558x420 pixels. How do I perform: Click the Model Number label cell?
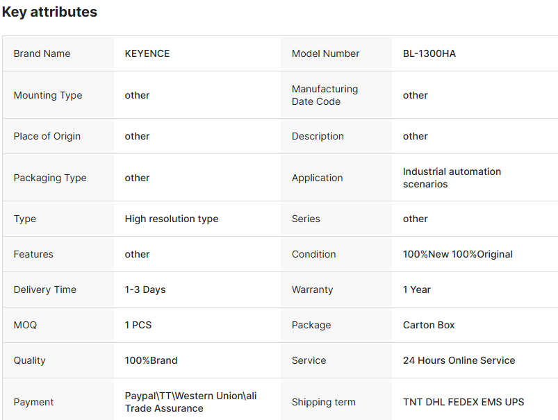(x=325, y=53)
